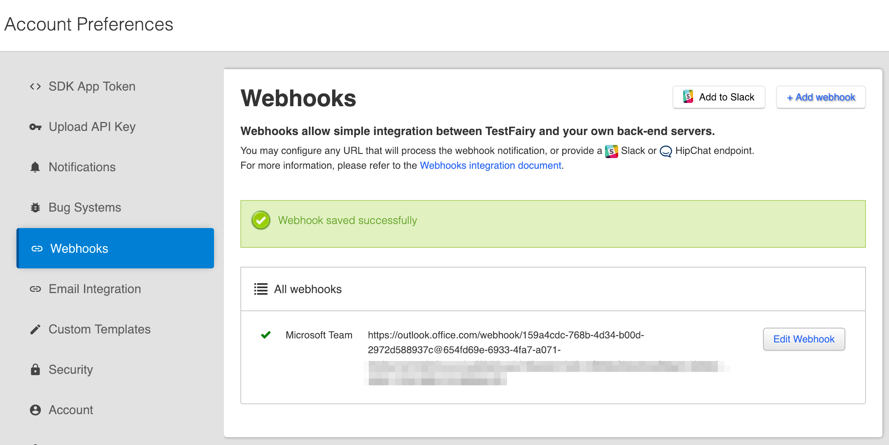
Task: Click the chain link icon on Webhooks entry
Action: coord(37,248)
